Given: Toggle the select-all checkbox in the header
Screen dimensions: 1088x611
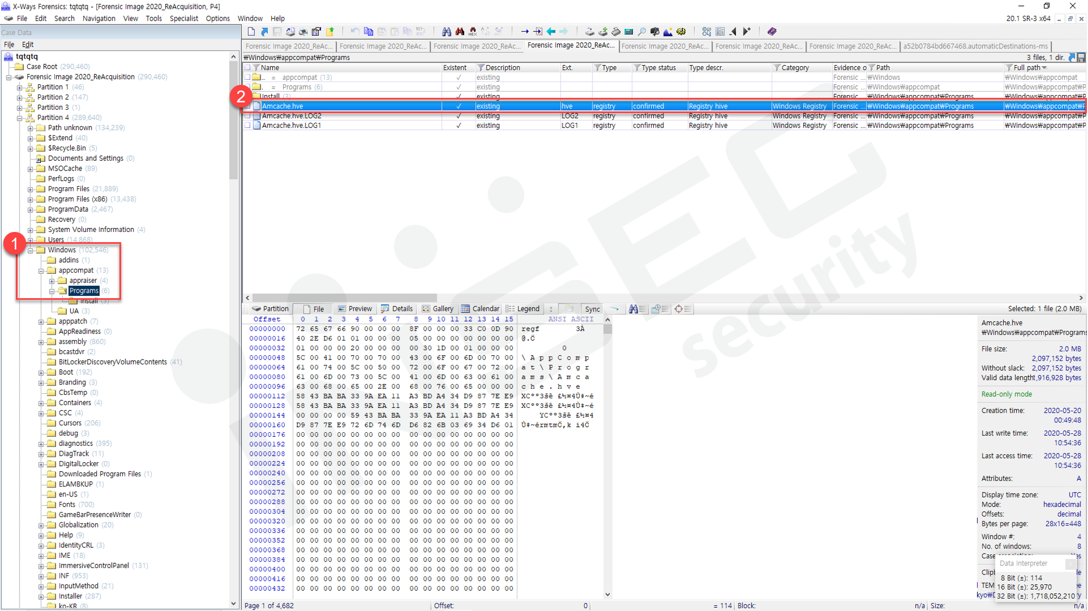Looking at the screenshot, I should click(248, 68).
